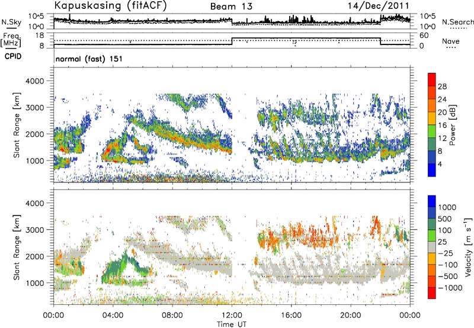This screenshot has width=474, height=328.
Task: Click the "-1000" velocity colorbar label
Action: [x=450, y=288]
